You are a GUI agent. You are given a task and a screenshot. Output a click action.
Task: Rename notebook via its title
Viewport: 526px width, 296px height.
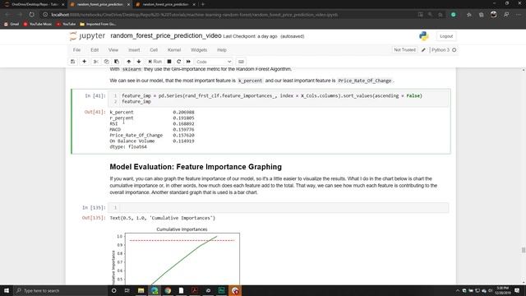(x=166, y=36)
